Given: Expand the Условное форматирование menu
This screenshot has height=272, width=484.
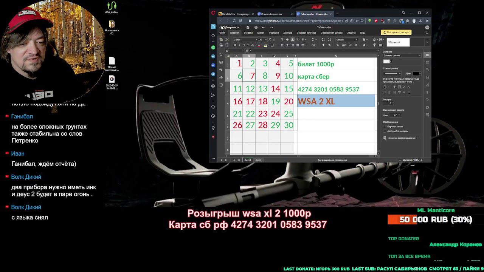Looking at the screenshot, I should (x=401, y=138).
